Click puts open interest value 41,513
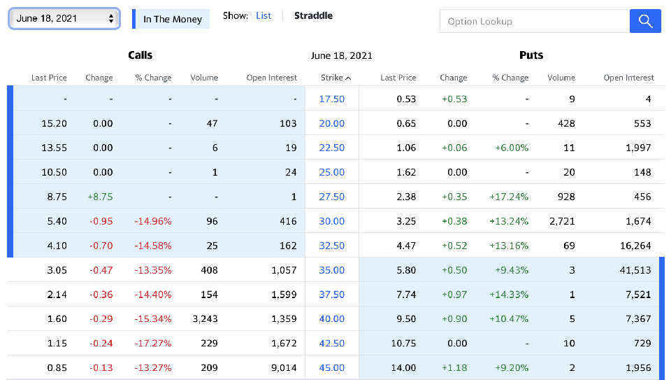This screenshot has height=380, width=671. [635, 270]
